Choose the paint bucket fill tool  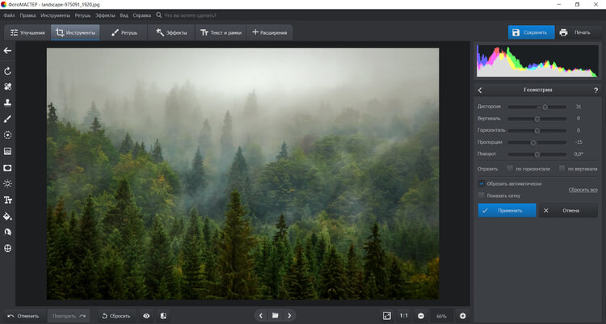click(8, 216)
